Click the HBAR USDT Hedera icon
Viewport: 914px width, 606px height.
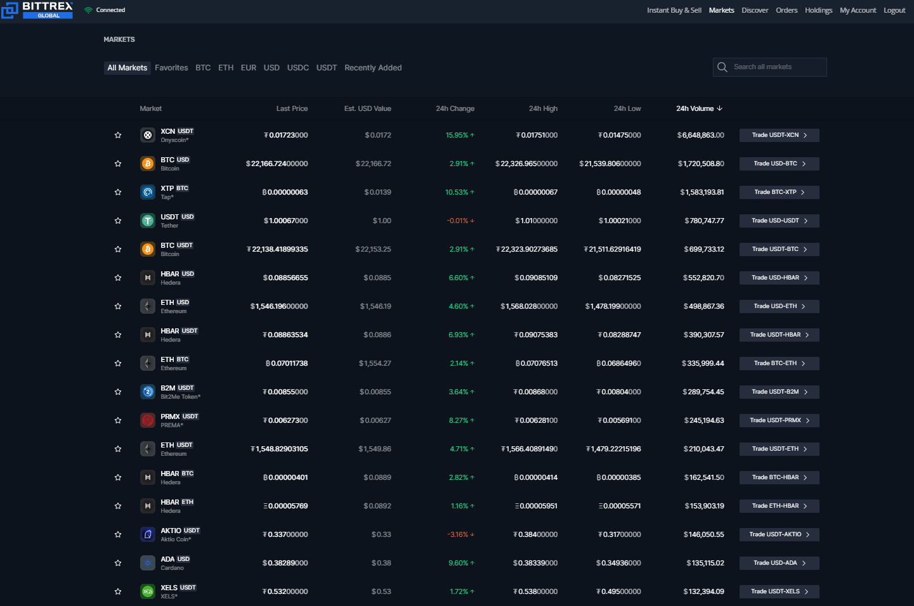coord(148,335)
